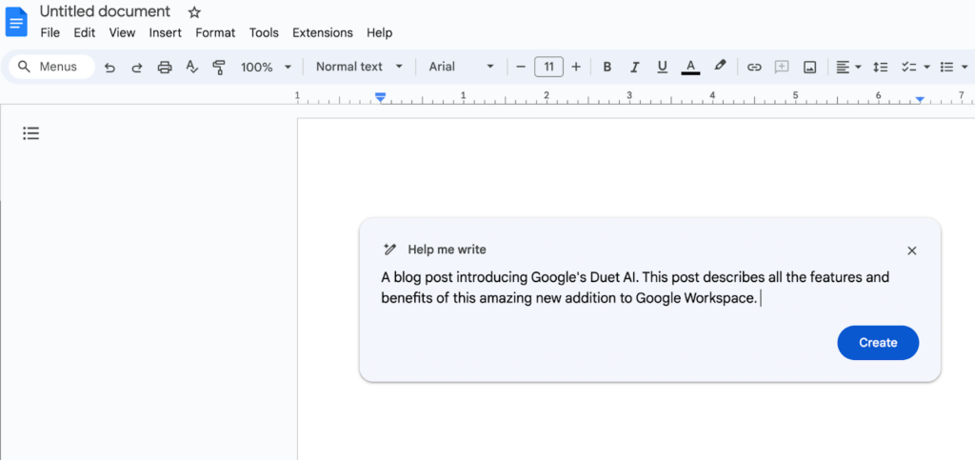975x460 pixels.
Task: Click the left indent marker on ruler
Action: coord(381,97)
